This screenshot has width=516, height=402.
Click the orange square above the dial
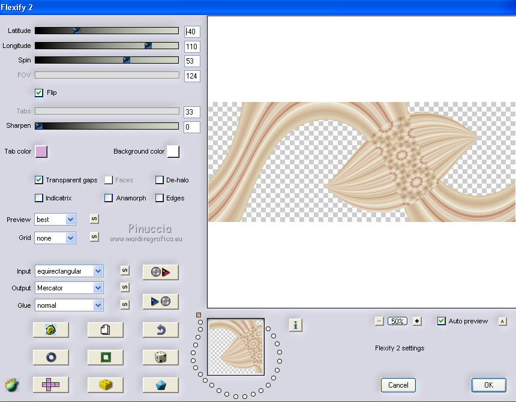[199, 315]
